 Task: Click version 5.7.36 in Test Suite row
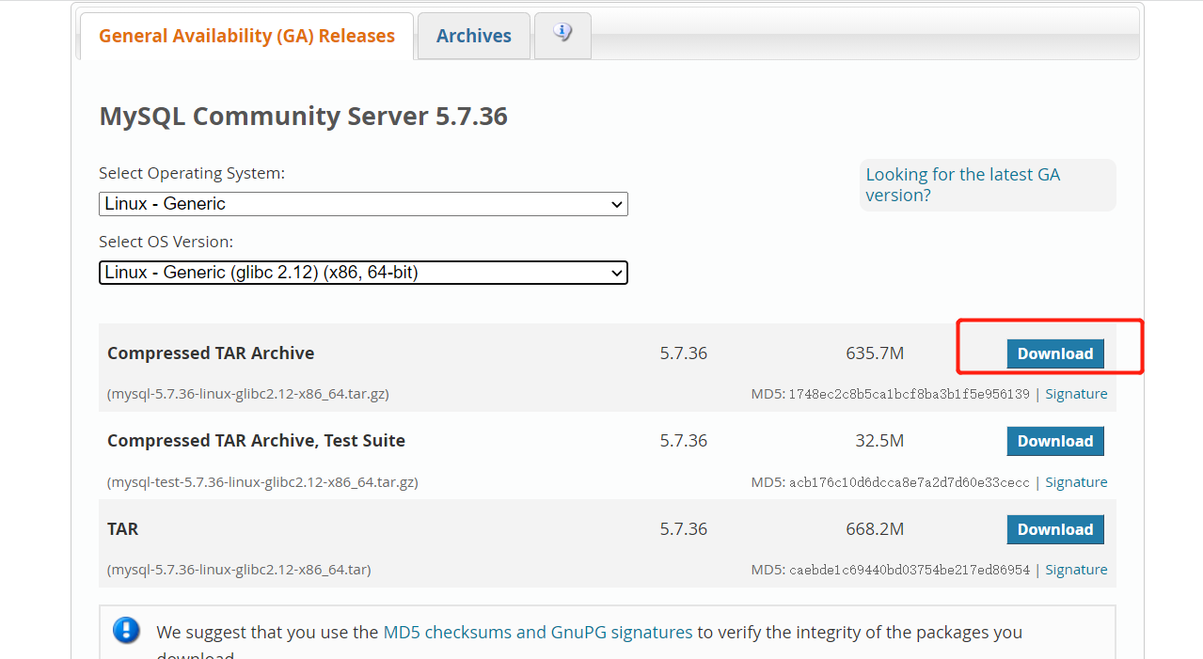(684, 441)
